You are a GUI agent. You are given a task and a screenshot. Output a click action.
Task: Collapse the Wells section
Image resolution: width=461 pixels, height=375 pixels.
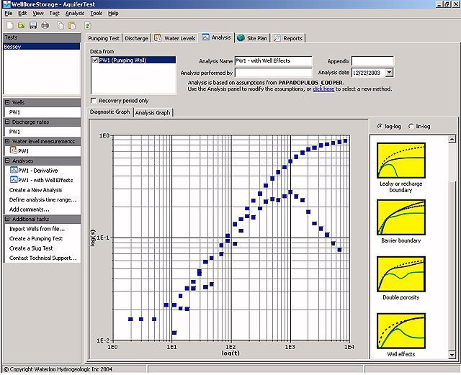(7, 102)
